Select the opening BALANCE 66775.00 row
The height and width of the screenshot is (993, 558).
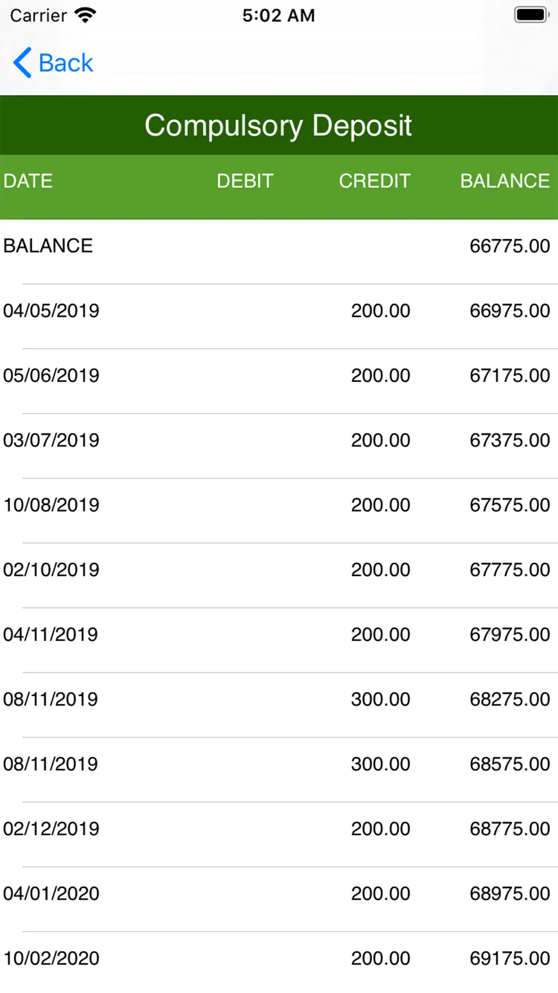click(x=279, y=246)
